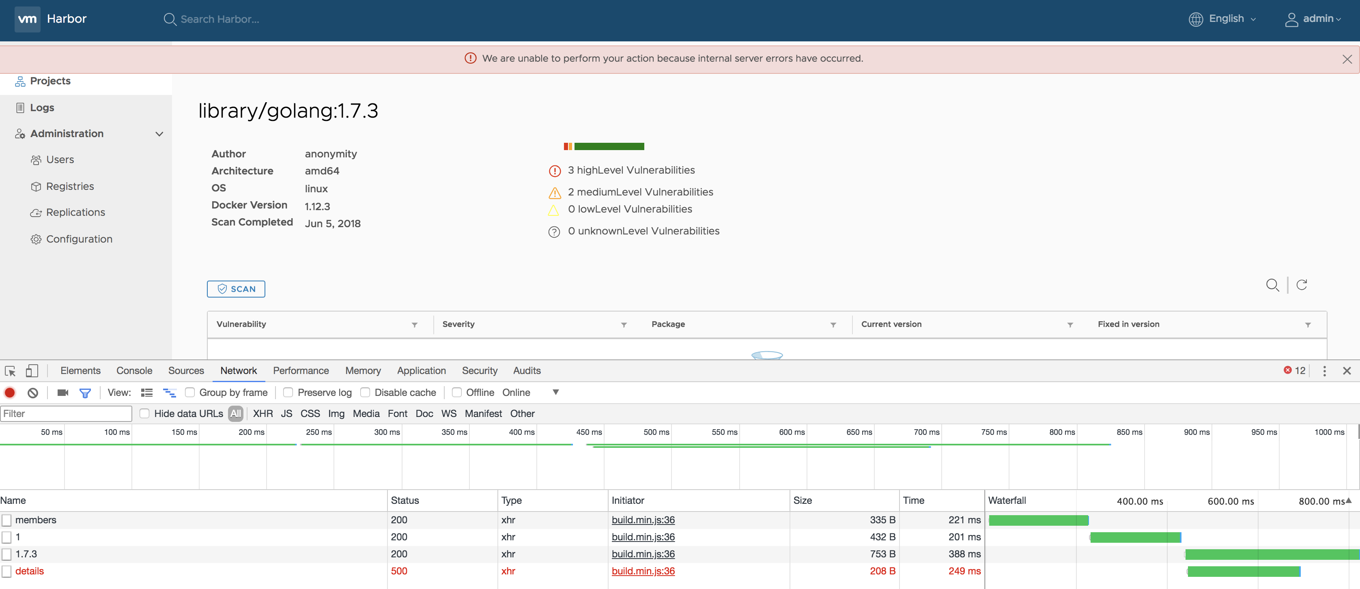Tick the Hide data URLs checkbox
1360x589 pixels.
point(145,414)
